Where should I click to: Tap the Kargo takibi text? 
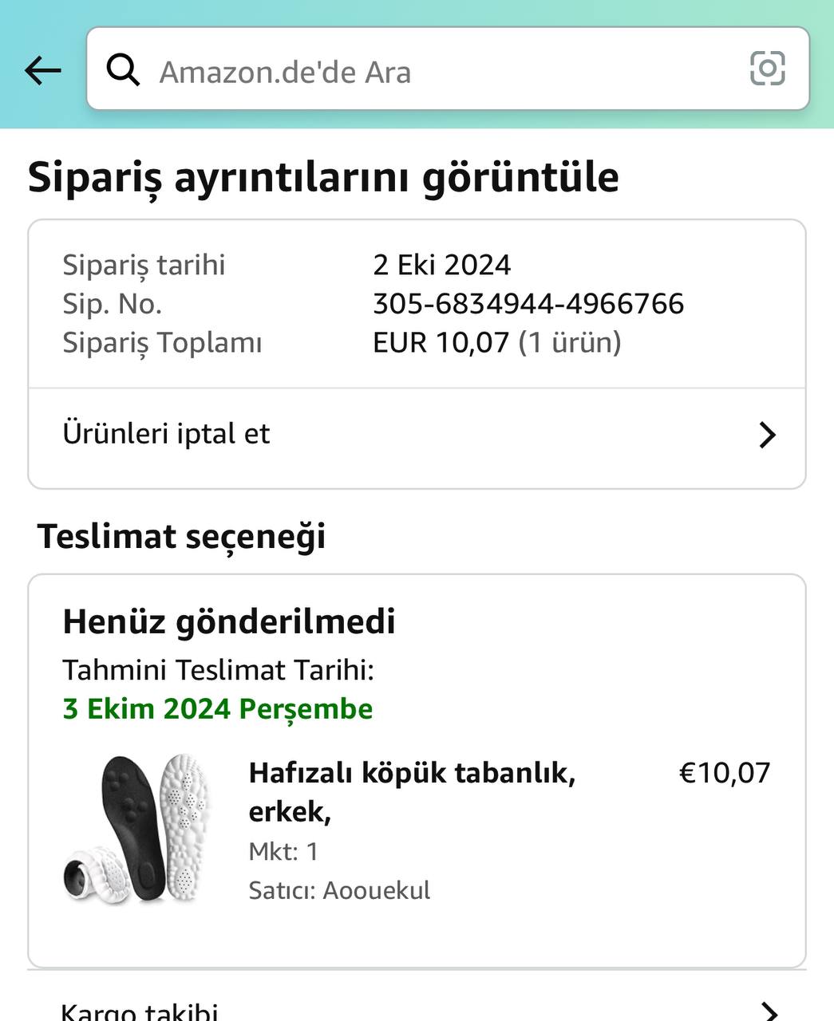(x=140, y=1011)
